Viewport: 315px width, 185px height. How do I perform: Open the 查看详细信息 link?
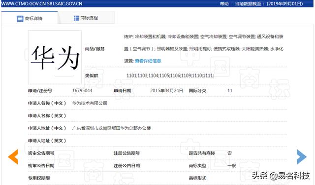click(148, 61)
